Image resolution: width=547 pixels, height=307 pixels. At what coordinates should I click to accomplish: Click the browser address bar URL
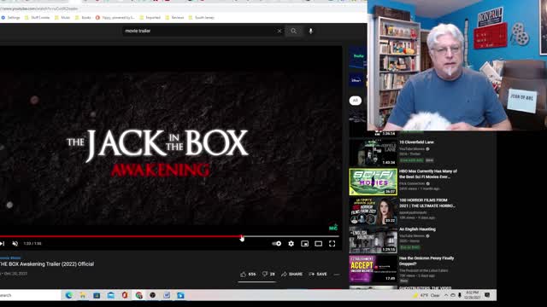click(39, 9)
